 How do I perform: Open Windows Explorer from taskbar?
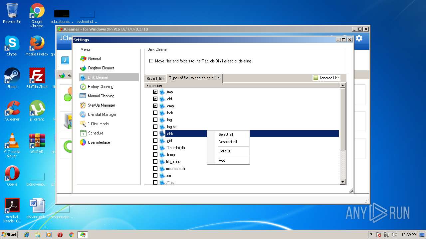38,235
